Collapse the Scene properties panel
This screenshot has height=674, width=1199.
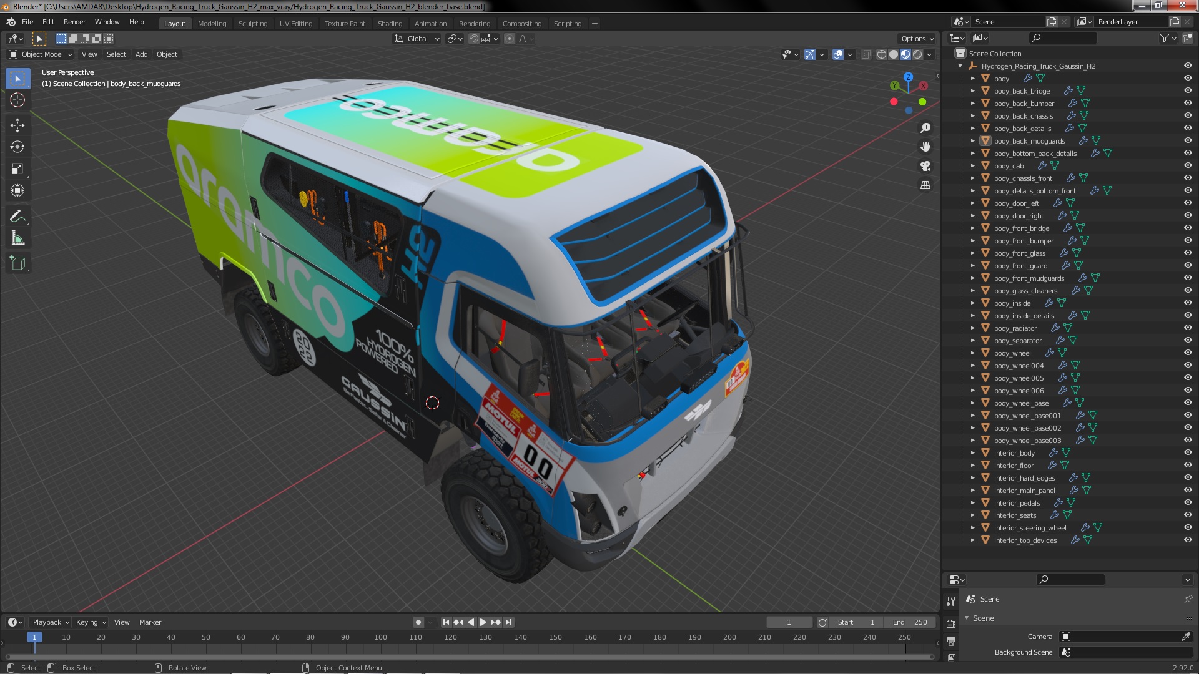click(x=967, y=618)
